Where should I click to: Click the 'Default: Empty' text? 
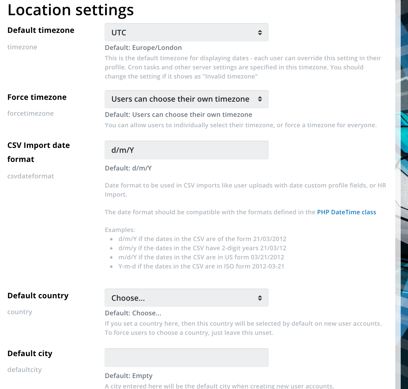click(129, 376)
